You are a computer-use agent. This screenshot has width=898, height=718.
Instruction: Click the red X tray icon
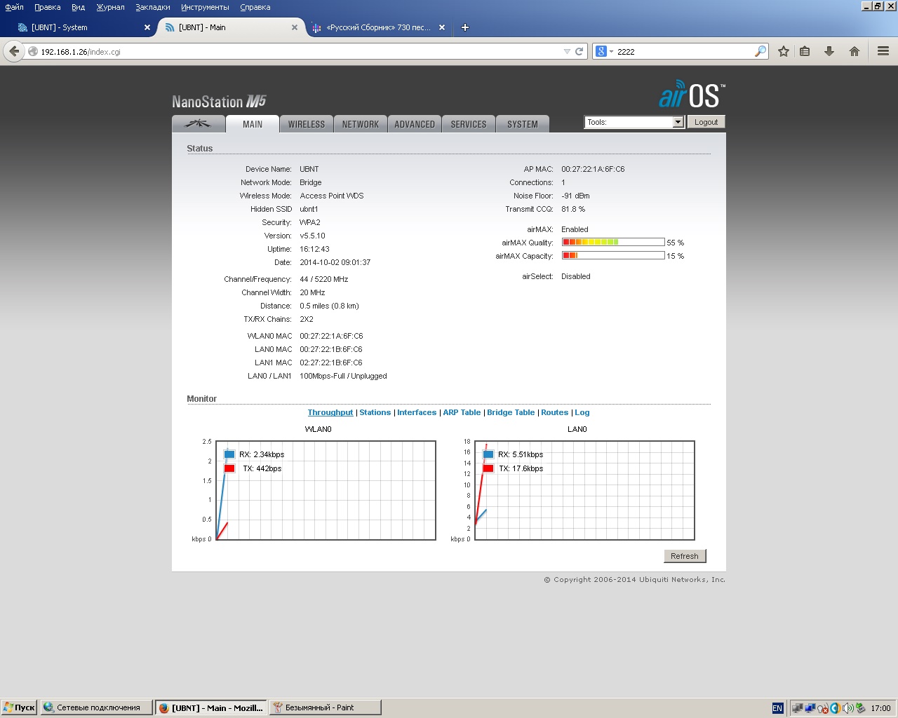tap(823, 709)
